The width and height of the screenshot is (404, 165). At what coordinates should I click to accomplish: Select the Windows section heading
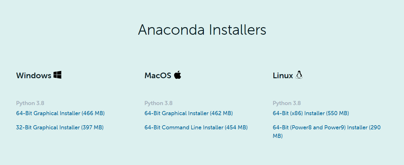click(x=34, y=76)
